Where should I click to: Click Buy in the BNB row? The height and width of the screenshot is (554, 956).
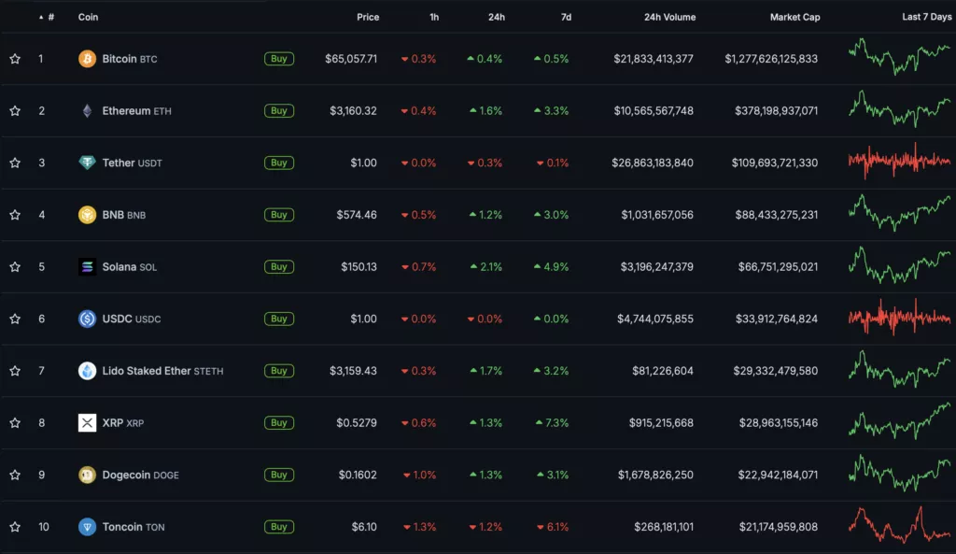(278, 215)
